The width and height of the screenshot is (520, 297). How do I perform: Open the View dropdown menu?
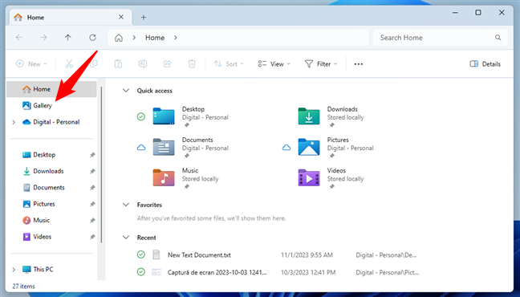pyautogui.click(x=274, y=64)
